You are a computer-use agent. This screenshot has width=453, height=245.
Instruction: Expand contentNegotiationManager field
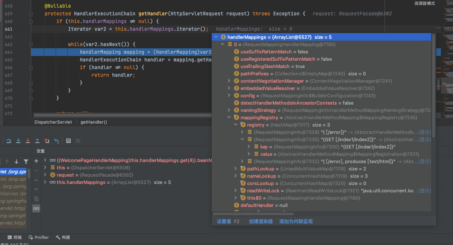(229, 81)
